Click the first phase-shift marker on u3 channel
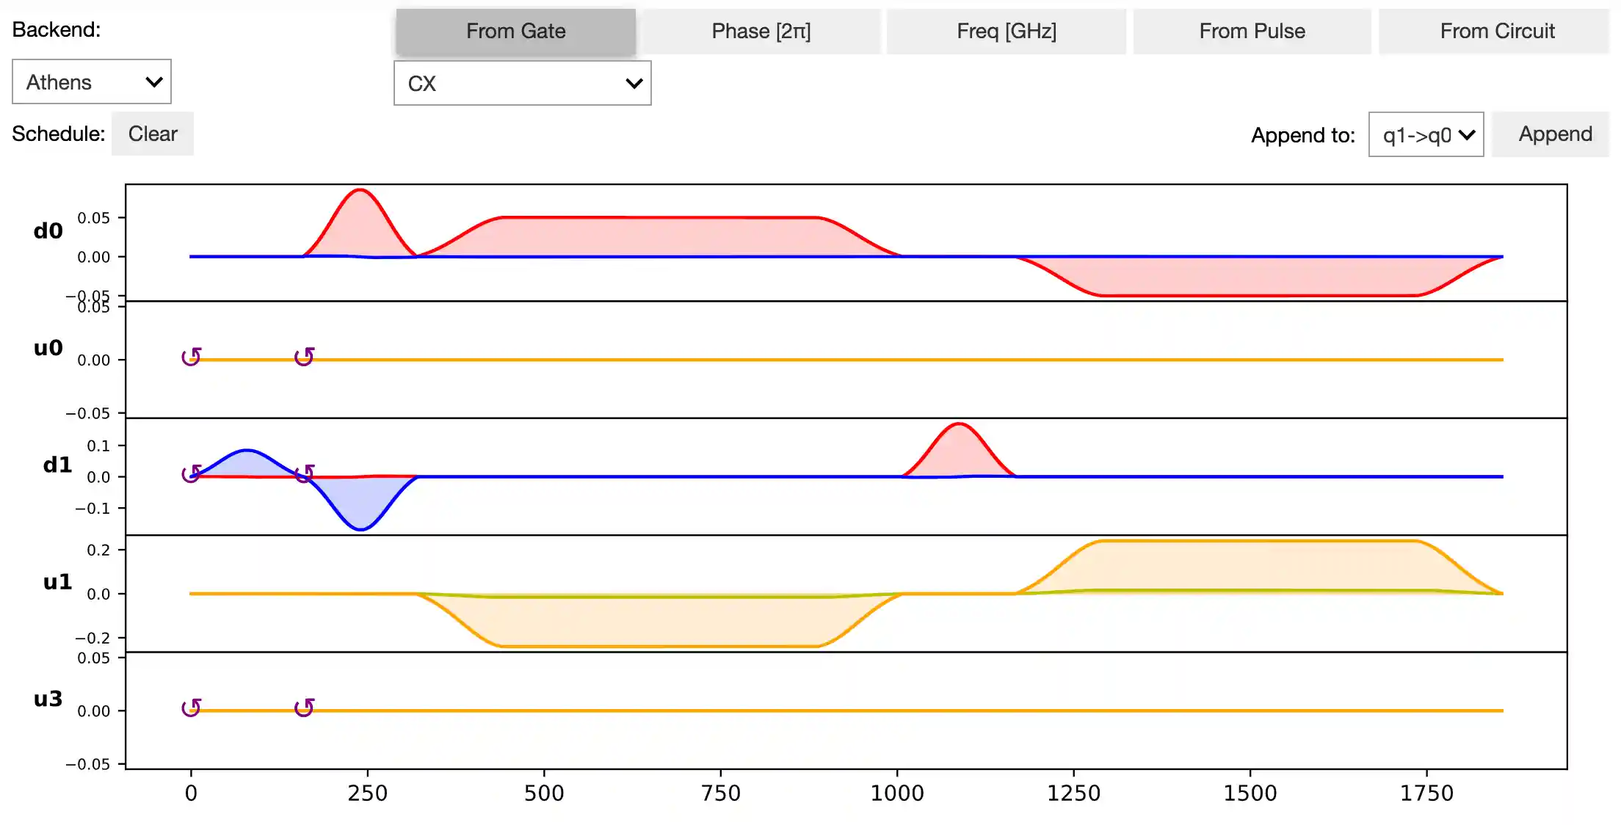Viewport: 1621px width, 825px height. pyautogui.click(x=191, y=708)
